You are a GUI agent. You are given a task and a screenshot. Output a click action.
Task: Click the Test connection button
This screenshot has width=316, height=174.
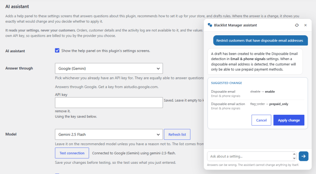point(72,153)
